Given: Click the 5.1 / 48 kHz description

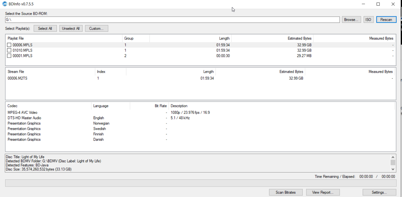Looking at the screenshot, I should [180, 118].
